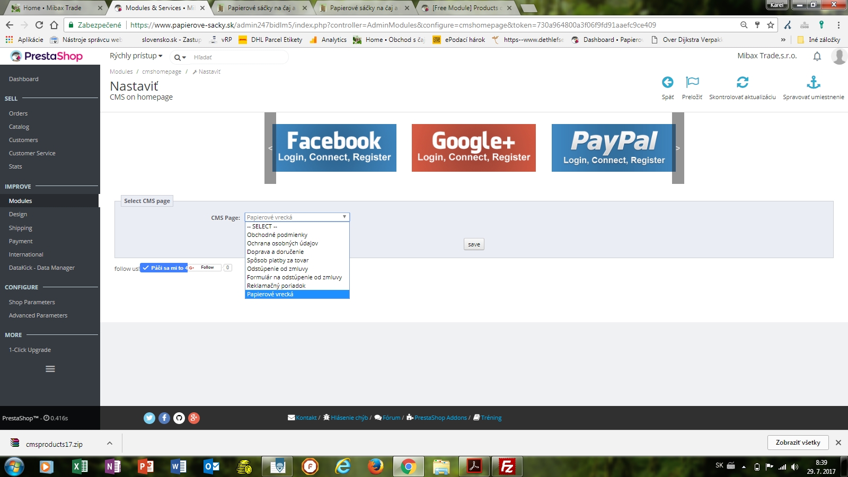Image resolution: width=848 pixels, height=477 pixels.
Task: Click browser back arrow
Action: click(x=10, y=25)
